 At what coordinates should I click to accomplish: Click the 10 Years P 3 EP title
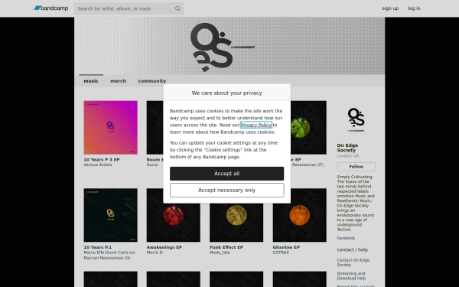tap(102, 160)
